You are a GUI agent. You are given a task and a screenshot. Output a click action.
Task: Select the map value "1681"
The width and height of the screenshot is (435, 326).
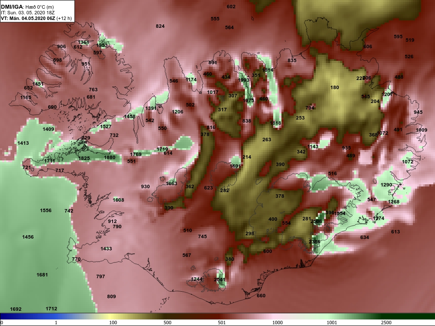click(42, 275)
